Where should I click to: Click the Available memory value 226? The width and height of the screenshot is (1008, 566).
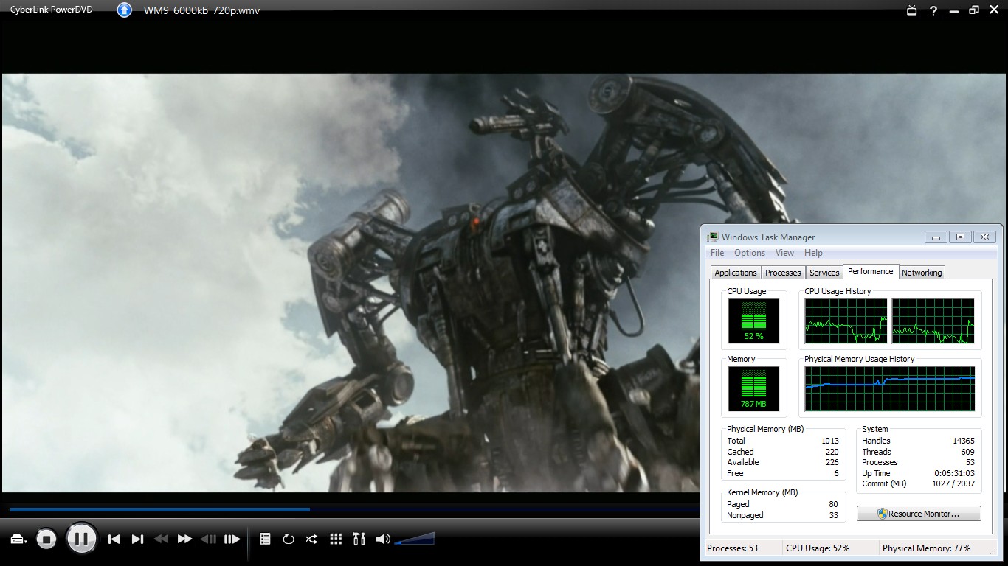[832, 462]
